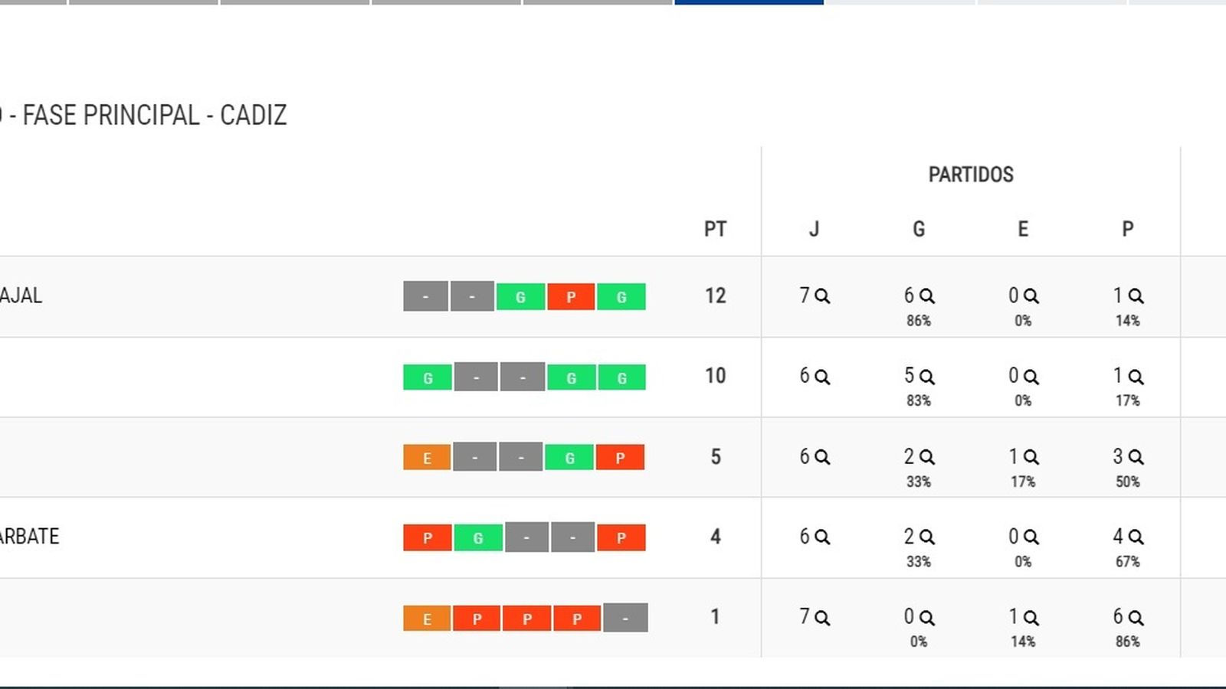Open ARBATE's 4 losses via magnifier icon

1137,537
